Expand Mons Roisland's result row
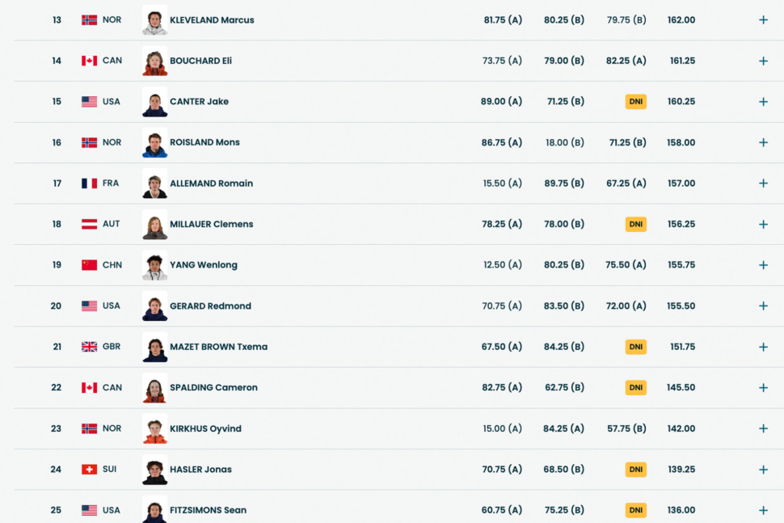 [763, 142]
